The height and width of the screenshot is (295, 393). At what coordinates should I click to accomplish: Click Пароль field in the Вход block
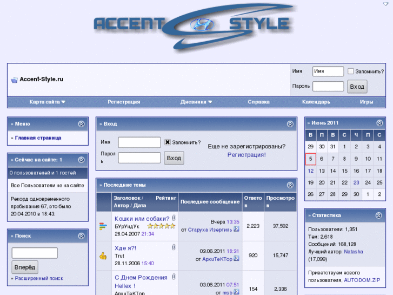139,158
